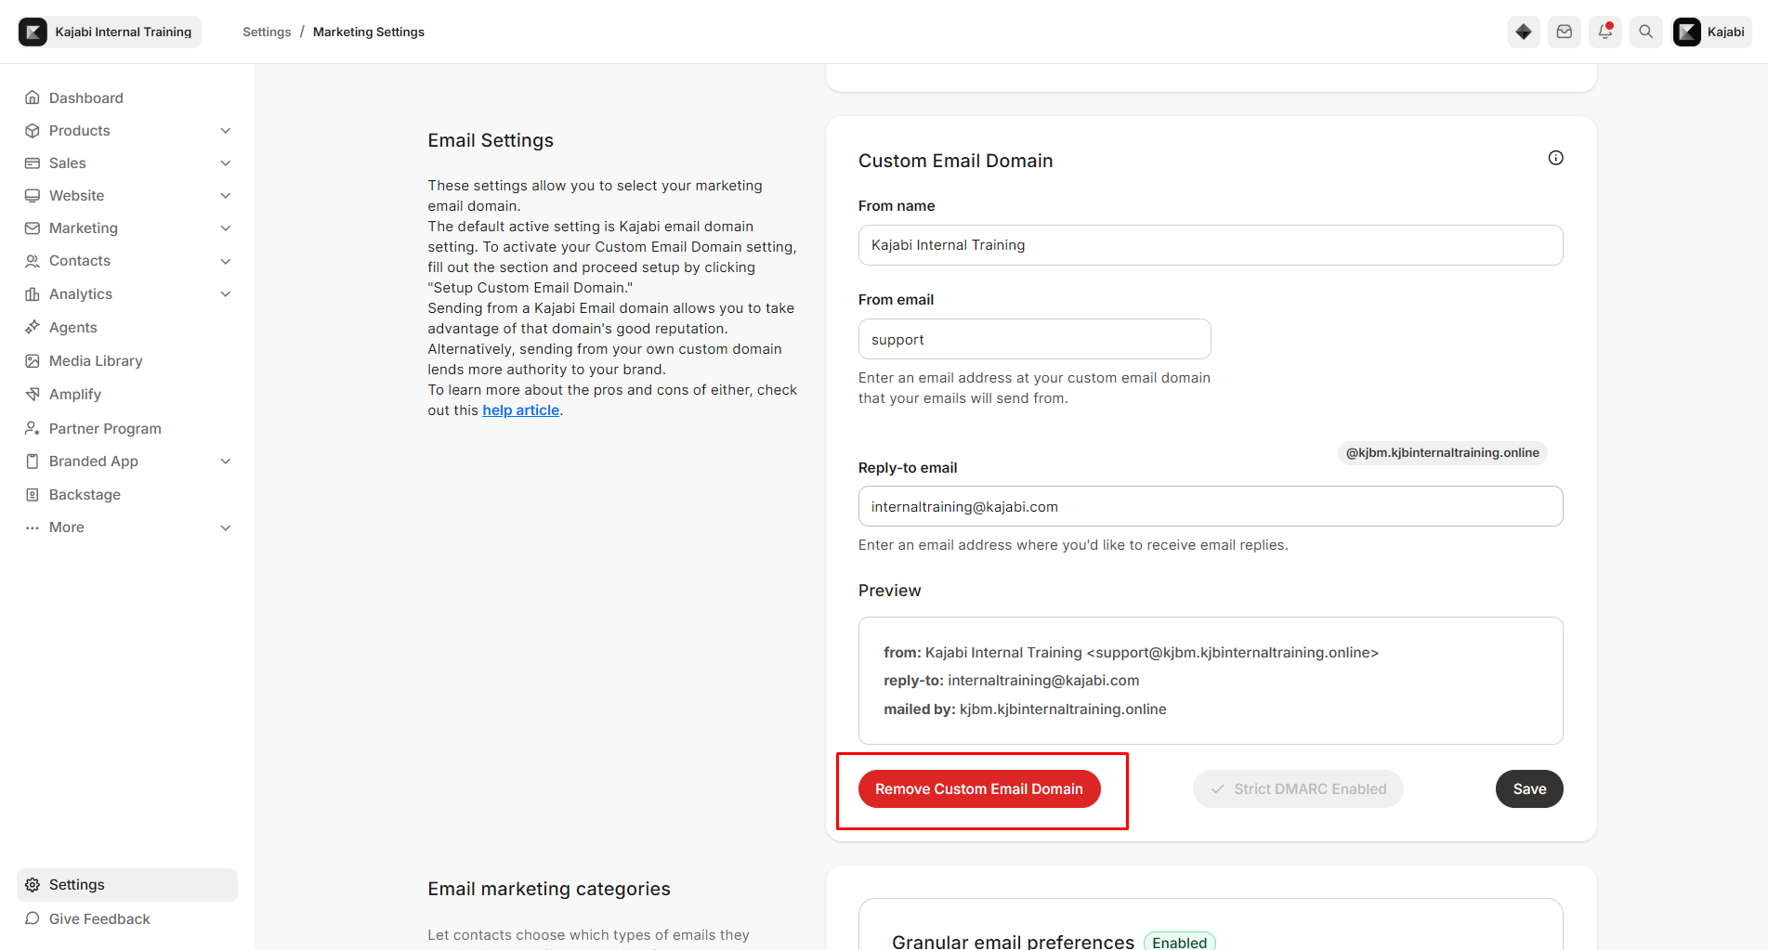This screenshot has width=1768, height=950.
Task: Toggle the Strict DMARC Enabled button
Action: (x=1298, y=789)
